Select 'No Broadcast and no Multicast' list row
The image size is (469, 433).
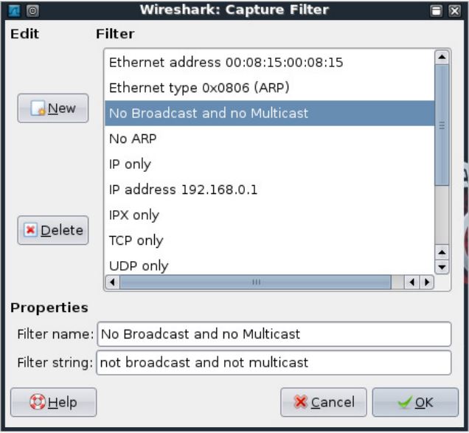click(269, 113)
